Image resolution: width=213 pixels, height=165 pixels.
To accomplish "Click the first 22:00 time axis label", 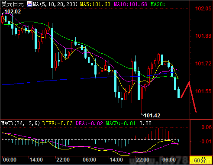I will (63, 160).
